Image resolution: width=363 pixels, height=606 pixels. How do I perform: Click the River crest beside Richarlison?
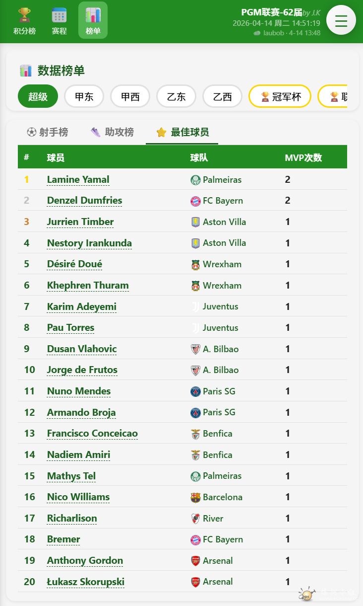point(195,519)
